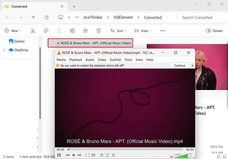Navigate to AceThinker breadcrumb
The width and height of the screenshot is (228, 159).
click(x=93, y=17)
